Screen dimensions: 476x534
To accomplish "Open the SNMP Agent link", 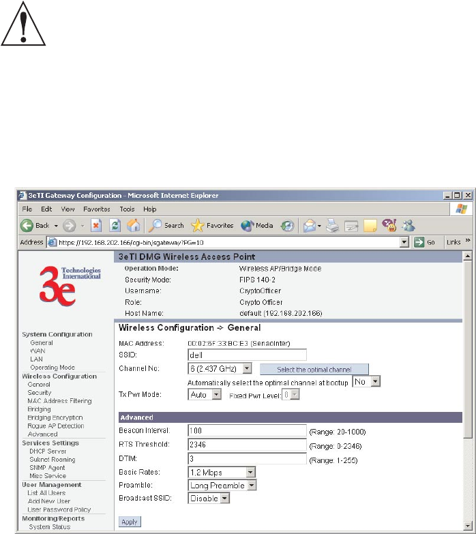I will pyautogui.click(x=47, y=468).
